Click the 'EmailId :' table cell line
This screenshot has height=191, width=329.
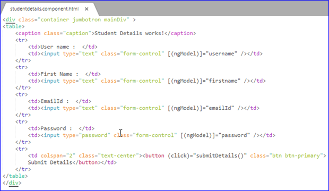(59, 101)
